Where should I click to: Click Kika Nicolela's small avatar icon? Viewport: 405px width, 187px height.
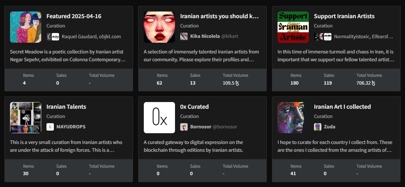[x=184, y=36]
